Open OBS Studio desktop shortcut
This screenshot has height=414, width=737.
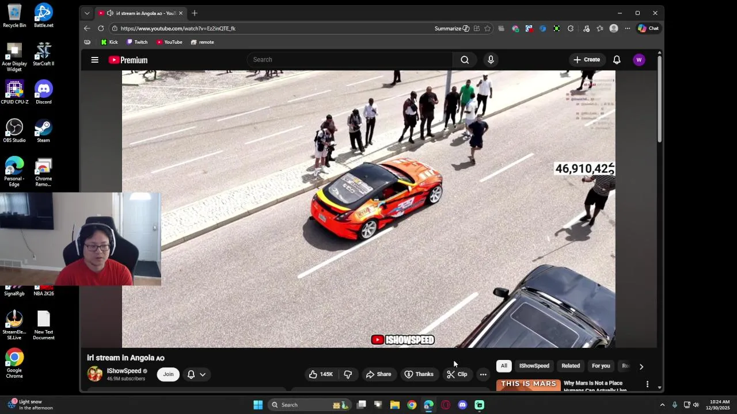[14, 131]
